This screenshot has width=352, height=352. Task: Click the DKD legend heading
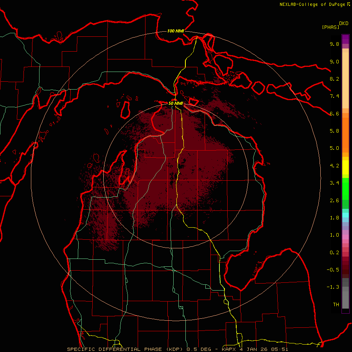[344, 23]
